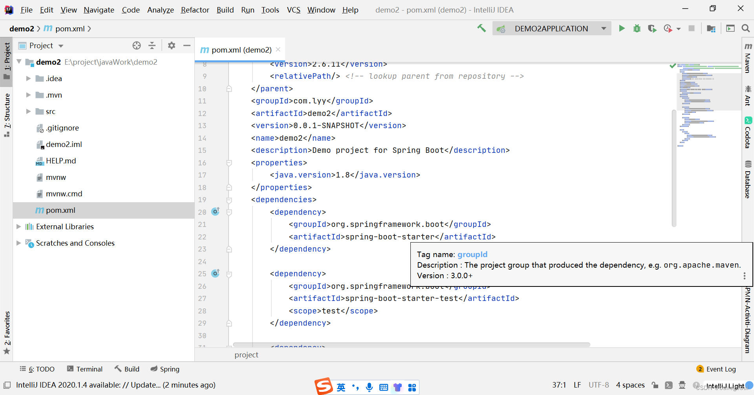Switch IME language via 英 icon
This screenshot has height=395, width=754.
pyautogui.click(x=341, y=387)
